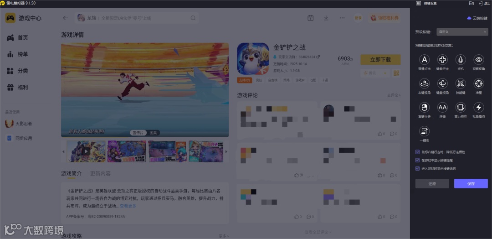
Task: Select the 右键视角 key icon
Action: (424, 83)
